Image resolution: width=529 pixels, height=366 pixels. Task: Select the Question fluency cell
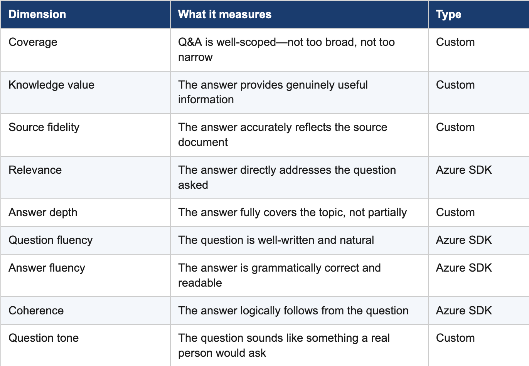51,240
